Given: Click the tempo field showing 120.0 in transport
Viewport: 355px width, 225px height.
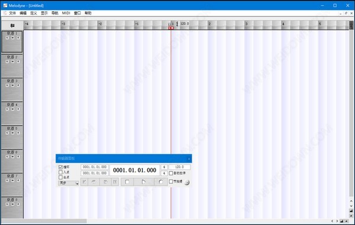Looking at the screenshot, I should click(179, 167).
